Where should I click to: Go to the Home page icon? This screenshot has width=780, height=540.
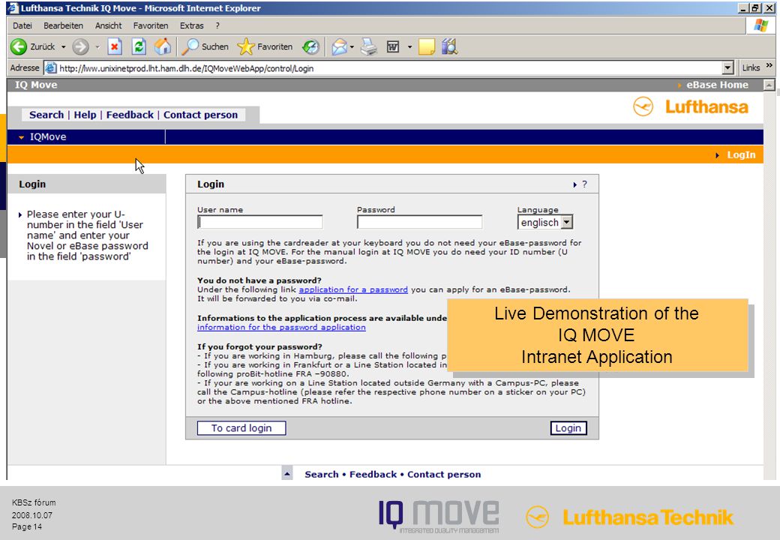click(x=163, y=46)
